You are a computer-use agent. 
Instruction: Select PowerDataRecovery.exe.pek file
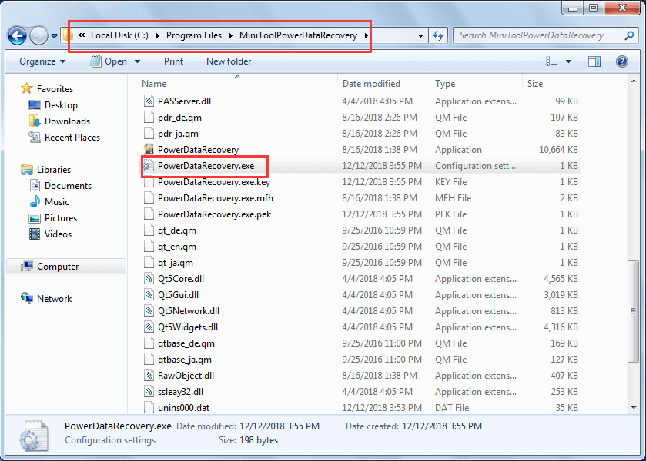[x=214, y=214]
